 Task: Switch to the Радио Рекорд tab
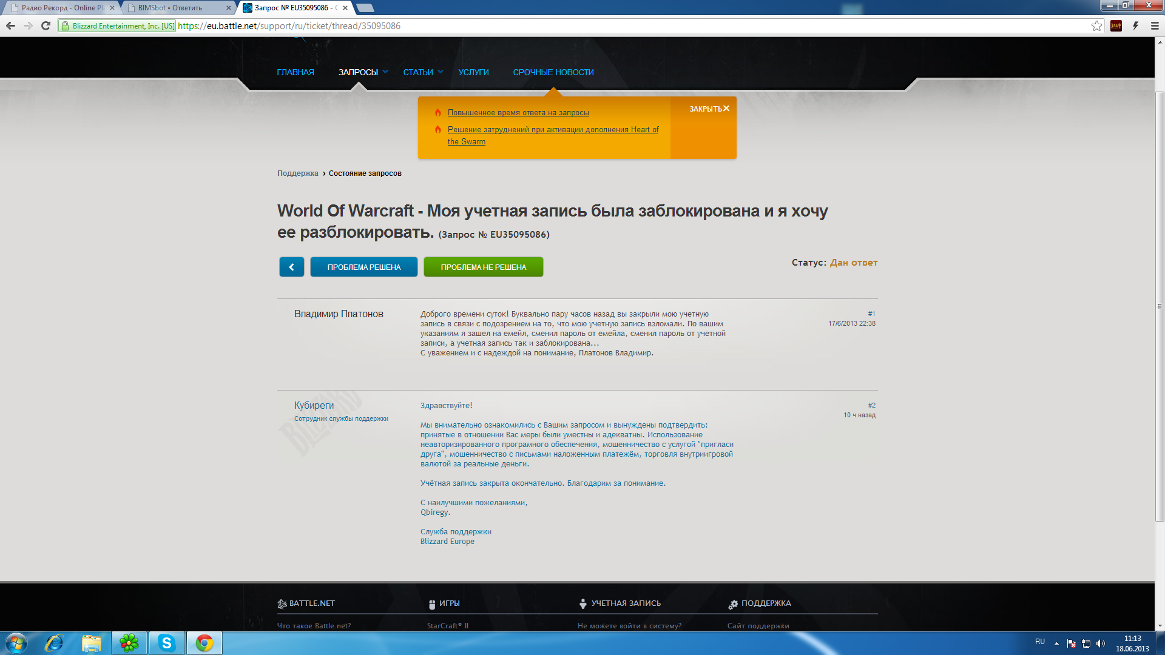(x=61, y=8)
